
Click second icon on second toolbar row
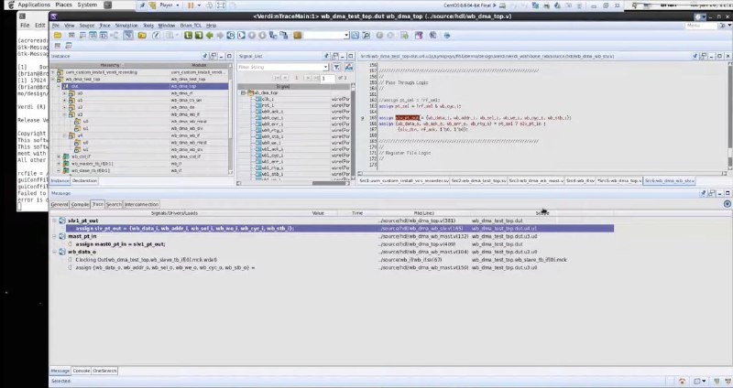point(68,46)
